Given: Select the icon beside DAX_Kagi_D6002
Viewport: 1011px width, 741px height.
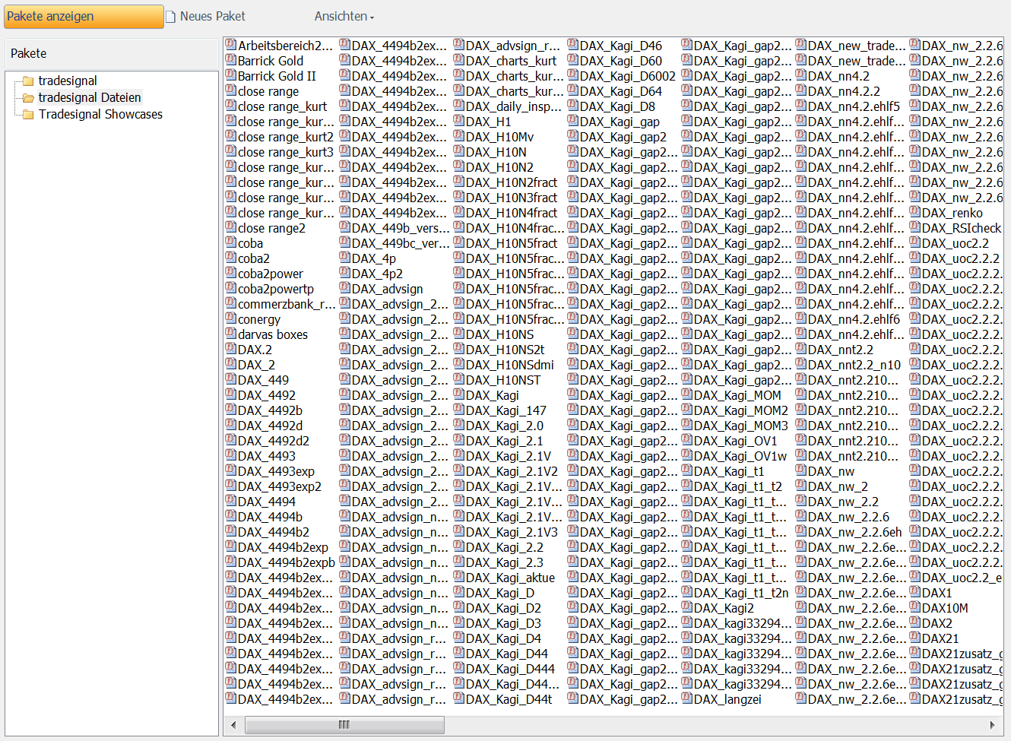Looking at the screenshot, I should pos(573,75).
